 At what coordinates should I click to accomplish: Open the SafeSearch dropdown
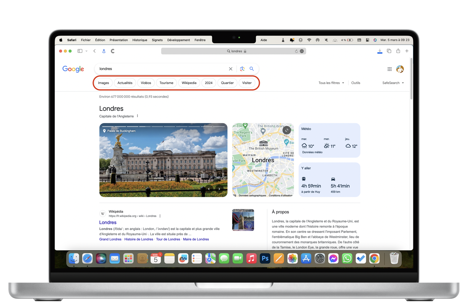[x=393, y=83]
